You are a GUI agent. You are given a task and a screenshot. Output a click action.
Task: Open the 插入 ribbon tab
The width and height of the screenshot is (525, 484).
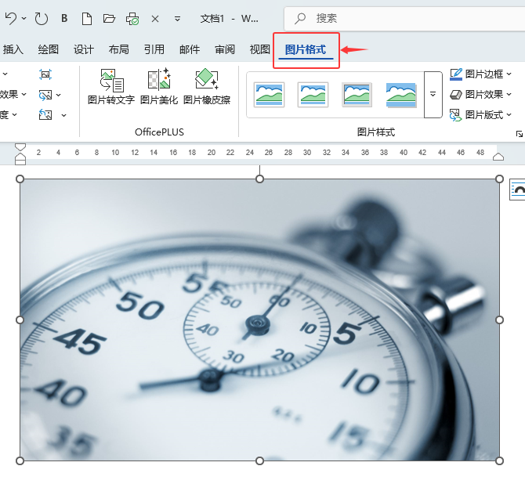13,49
